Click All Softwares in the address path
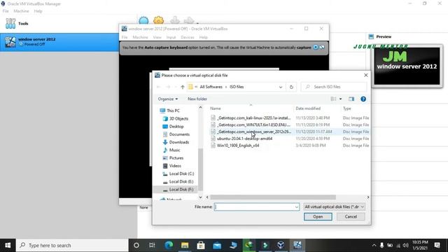 coord(211,87)
